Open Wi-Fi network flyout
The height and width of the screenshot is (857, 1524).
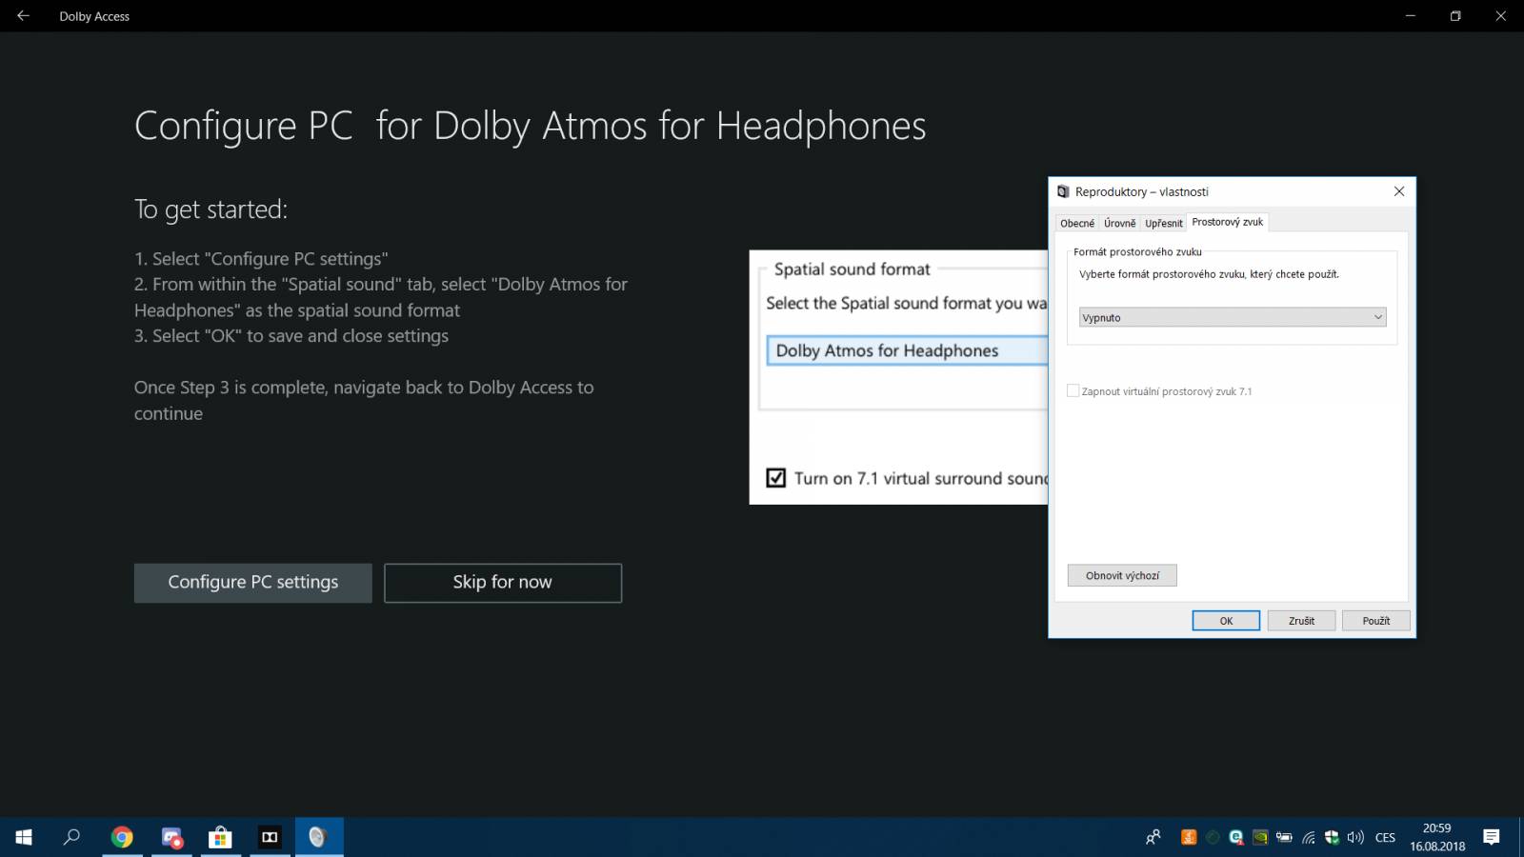point(1309,838)
